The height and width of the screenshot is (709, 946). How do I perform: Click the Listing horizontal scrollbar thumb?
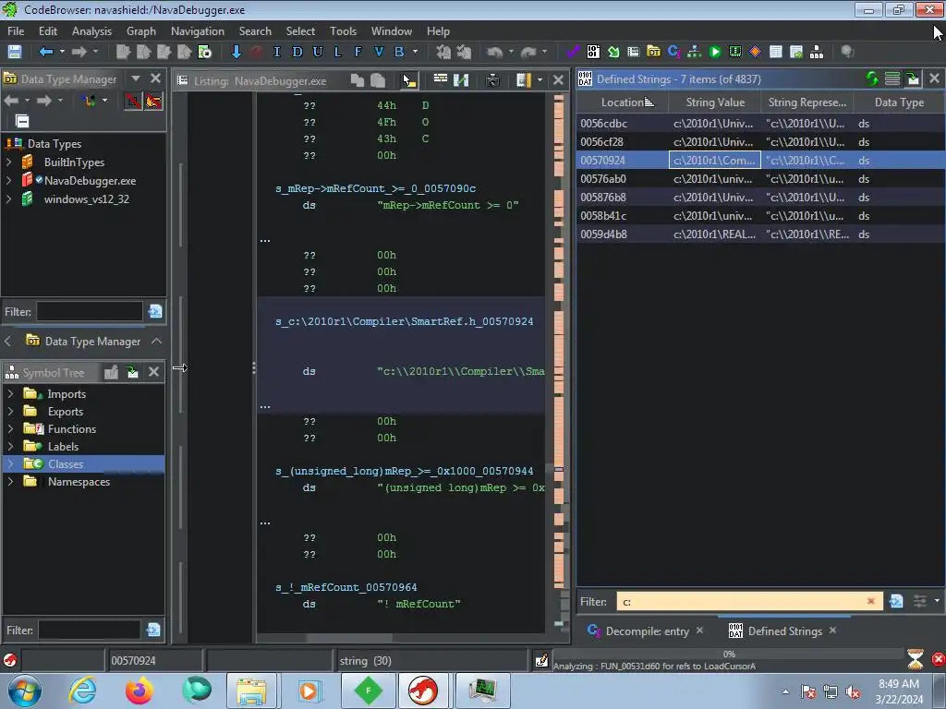[348, 638]
